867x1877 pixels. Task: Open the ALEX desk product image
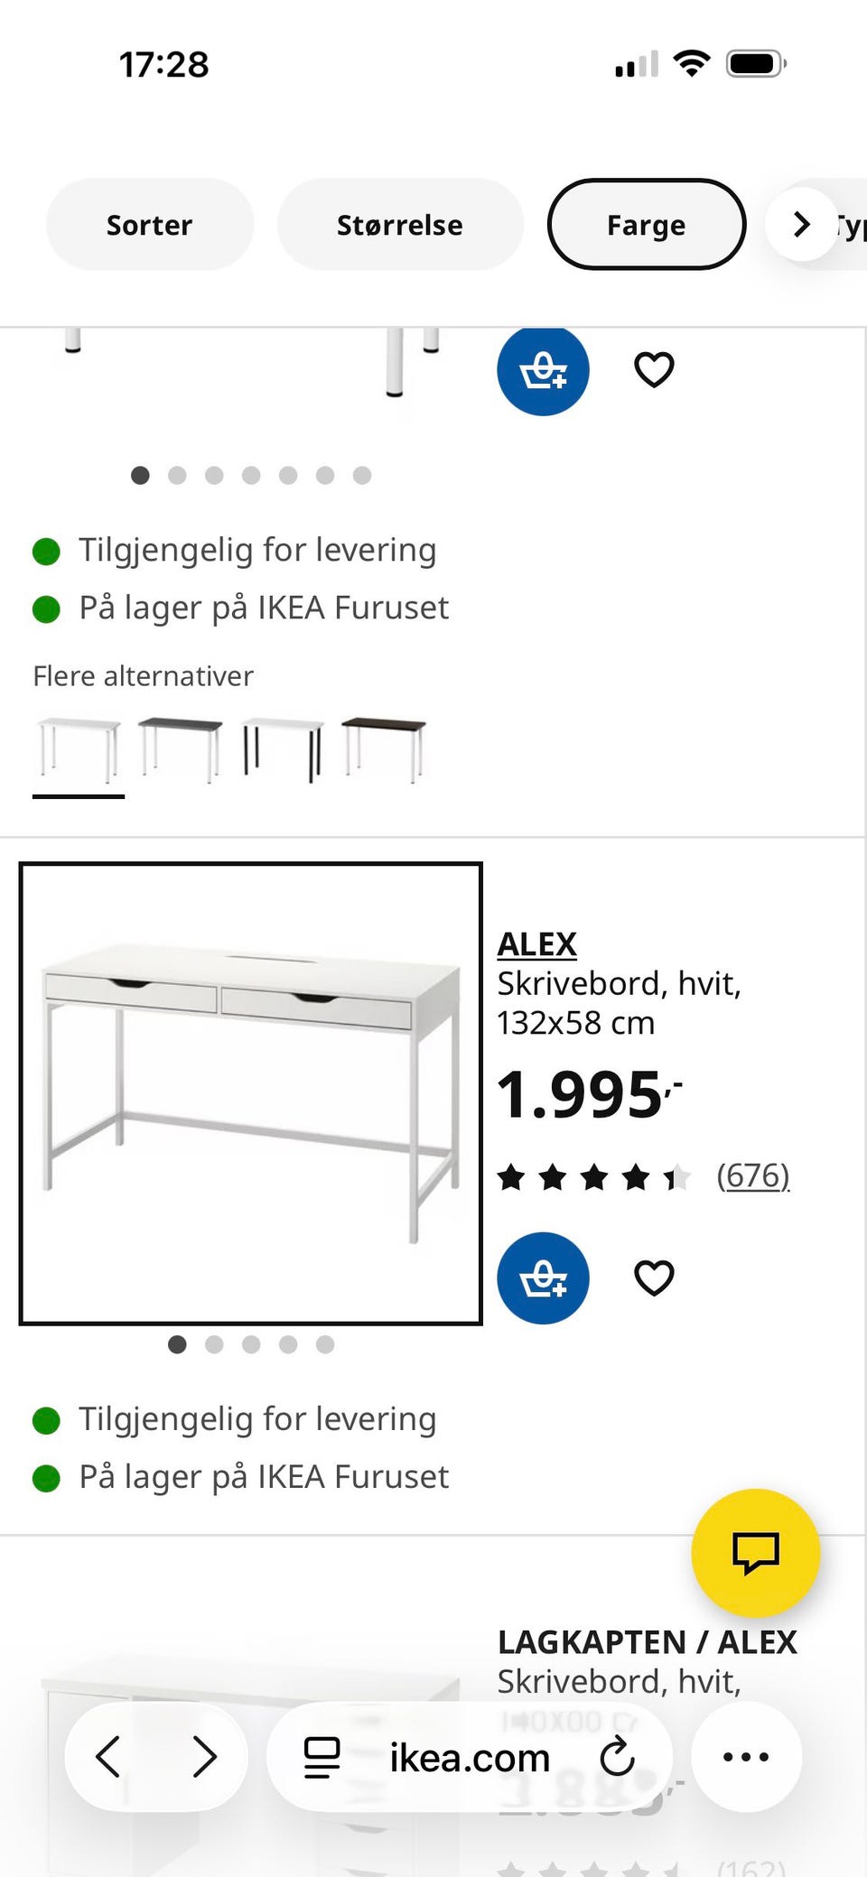[251, 1094]
